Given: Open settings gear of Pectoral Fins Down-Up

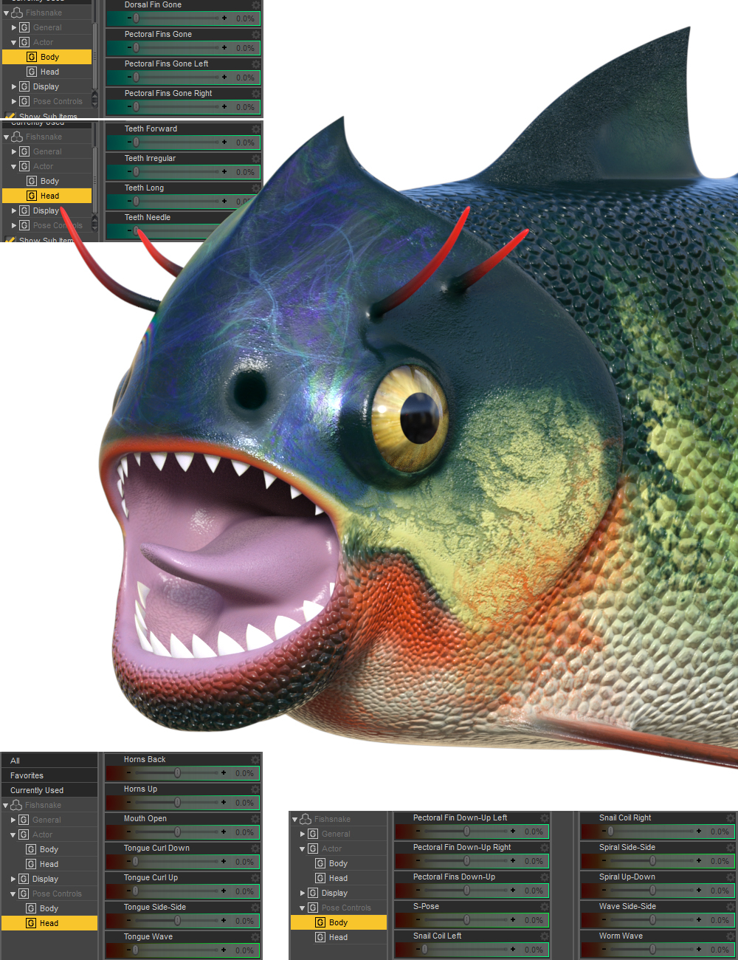Looking at the screenshot, I should coord(545,877).
